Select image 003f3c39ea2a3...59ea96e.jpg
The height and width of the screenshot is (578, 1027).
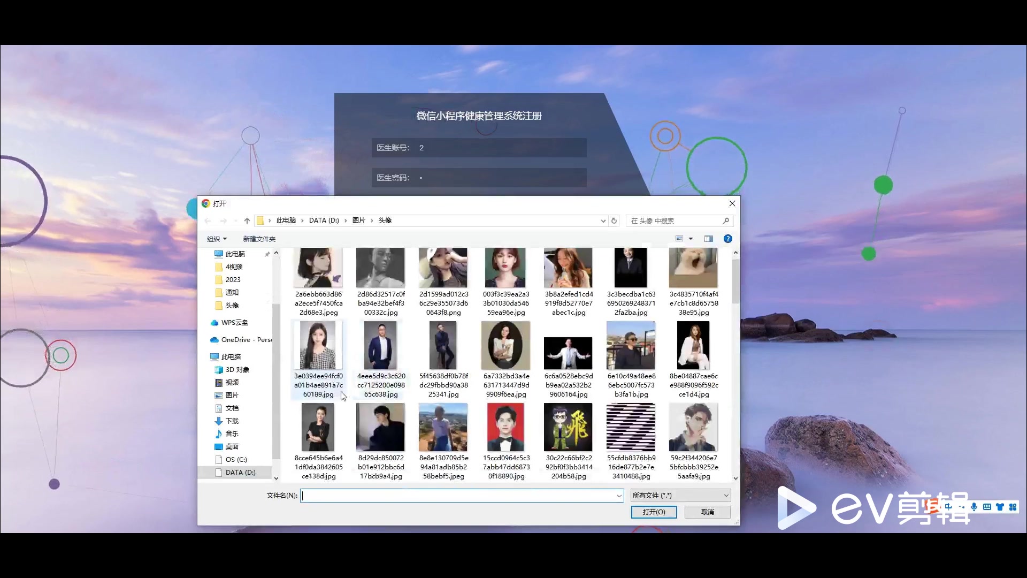(506, 282)
